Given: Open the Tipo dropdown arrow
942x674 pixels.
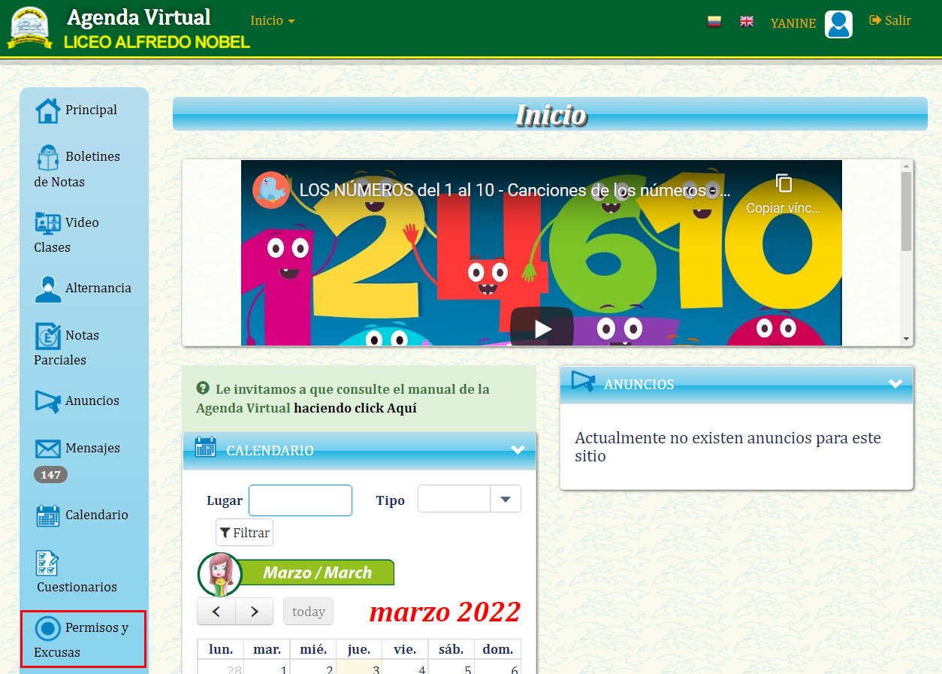Looking at the screenshot, I should (506, 499).
